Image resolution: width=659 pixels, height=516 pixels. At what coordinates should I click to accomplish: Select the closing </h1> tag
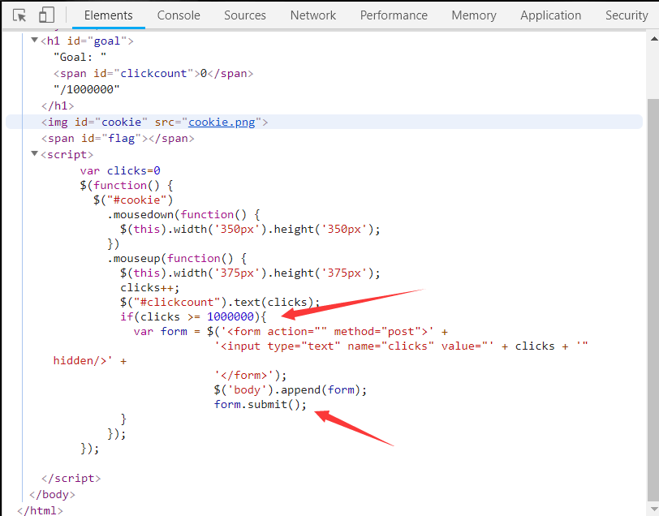[58, 105]
